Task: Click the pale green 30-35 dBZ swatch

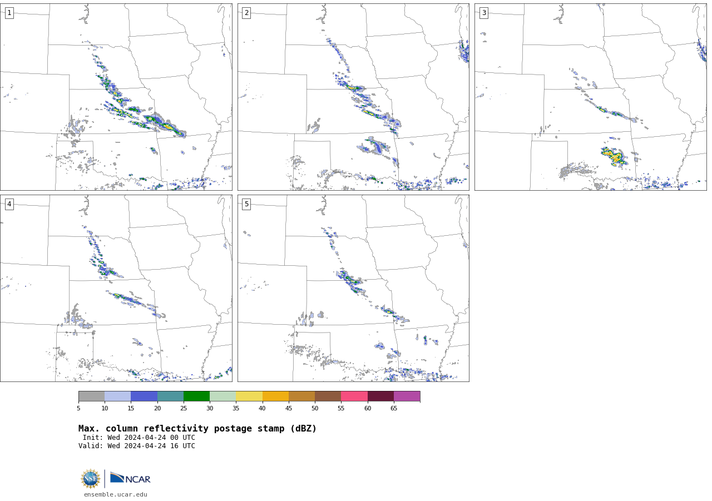Action: (223, 396)
